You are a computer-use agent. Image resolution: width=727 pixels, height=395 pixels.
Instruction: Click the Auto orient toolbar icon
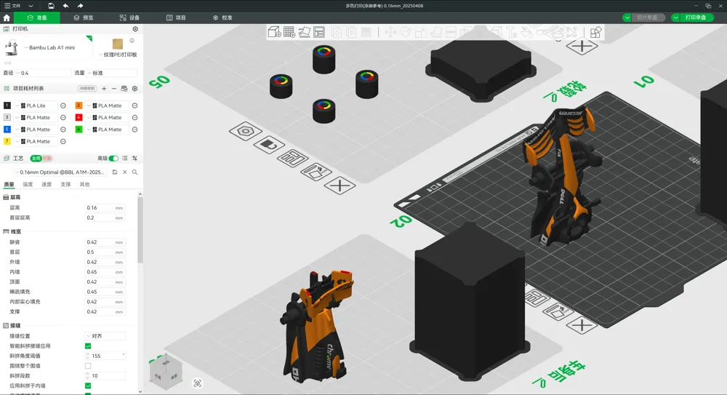305,32
